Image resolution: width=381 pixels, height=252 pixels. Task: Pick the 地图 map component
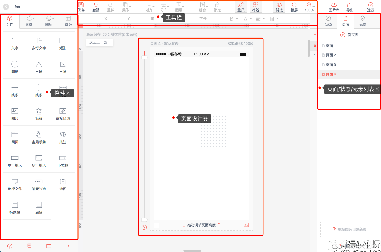(63, 184)
